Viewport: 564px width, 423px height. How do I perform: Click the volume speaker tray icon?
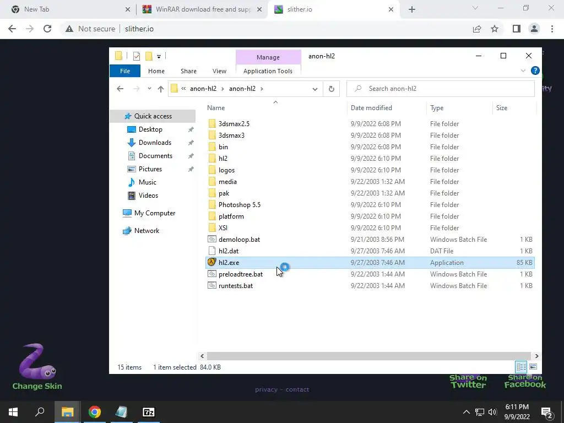(492, 412)
